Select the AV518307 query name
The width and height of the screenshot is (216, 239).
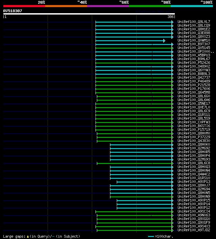pos(12,11)
